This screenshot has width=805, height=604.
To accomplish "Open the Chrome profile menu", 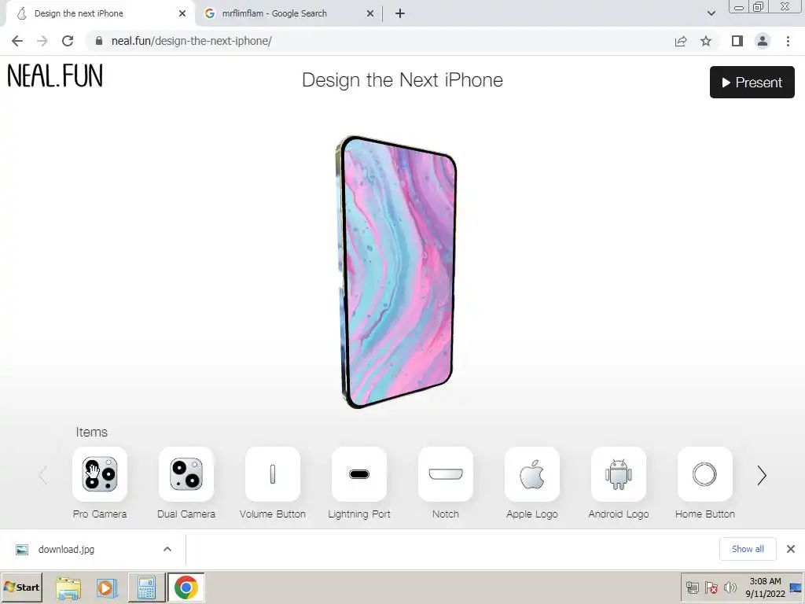I will 763,41.
